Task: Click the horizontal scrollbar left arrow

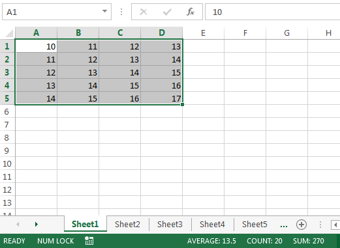Action: point(335,225)
